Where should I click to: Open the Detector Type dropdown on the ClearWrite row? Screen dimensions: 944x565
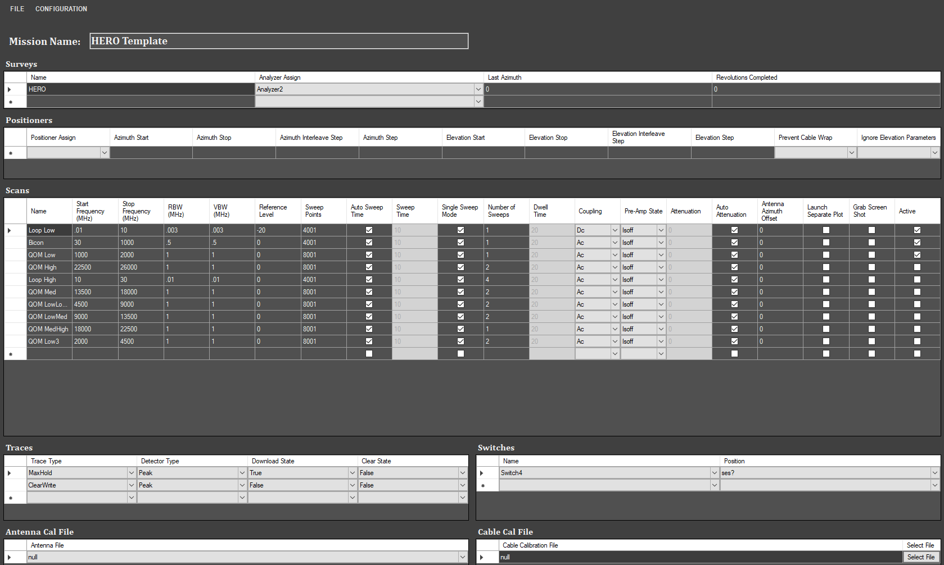click(x=241, y=485)
